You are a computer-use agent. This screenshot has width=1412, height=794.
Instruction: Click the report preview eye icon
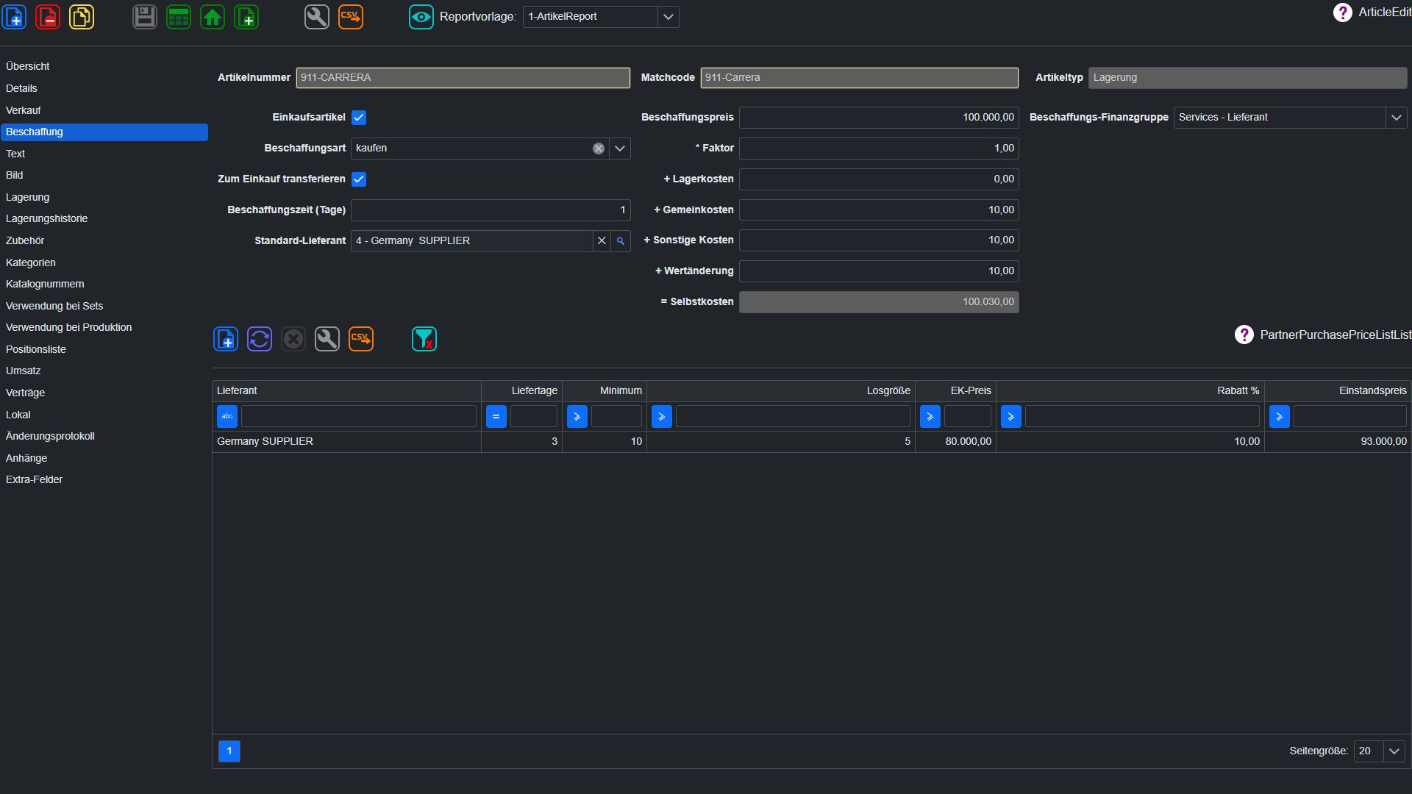pyautogui.click(x=421, y=17)
